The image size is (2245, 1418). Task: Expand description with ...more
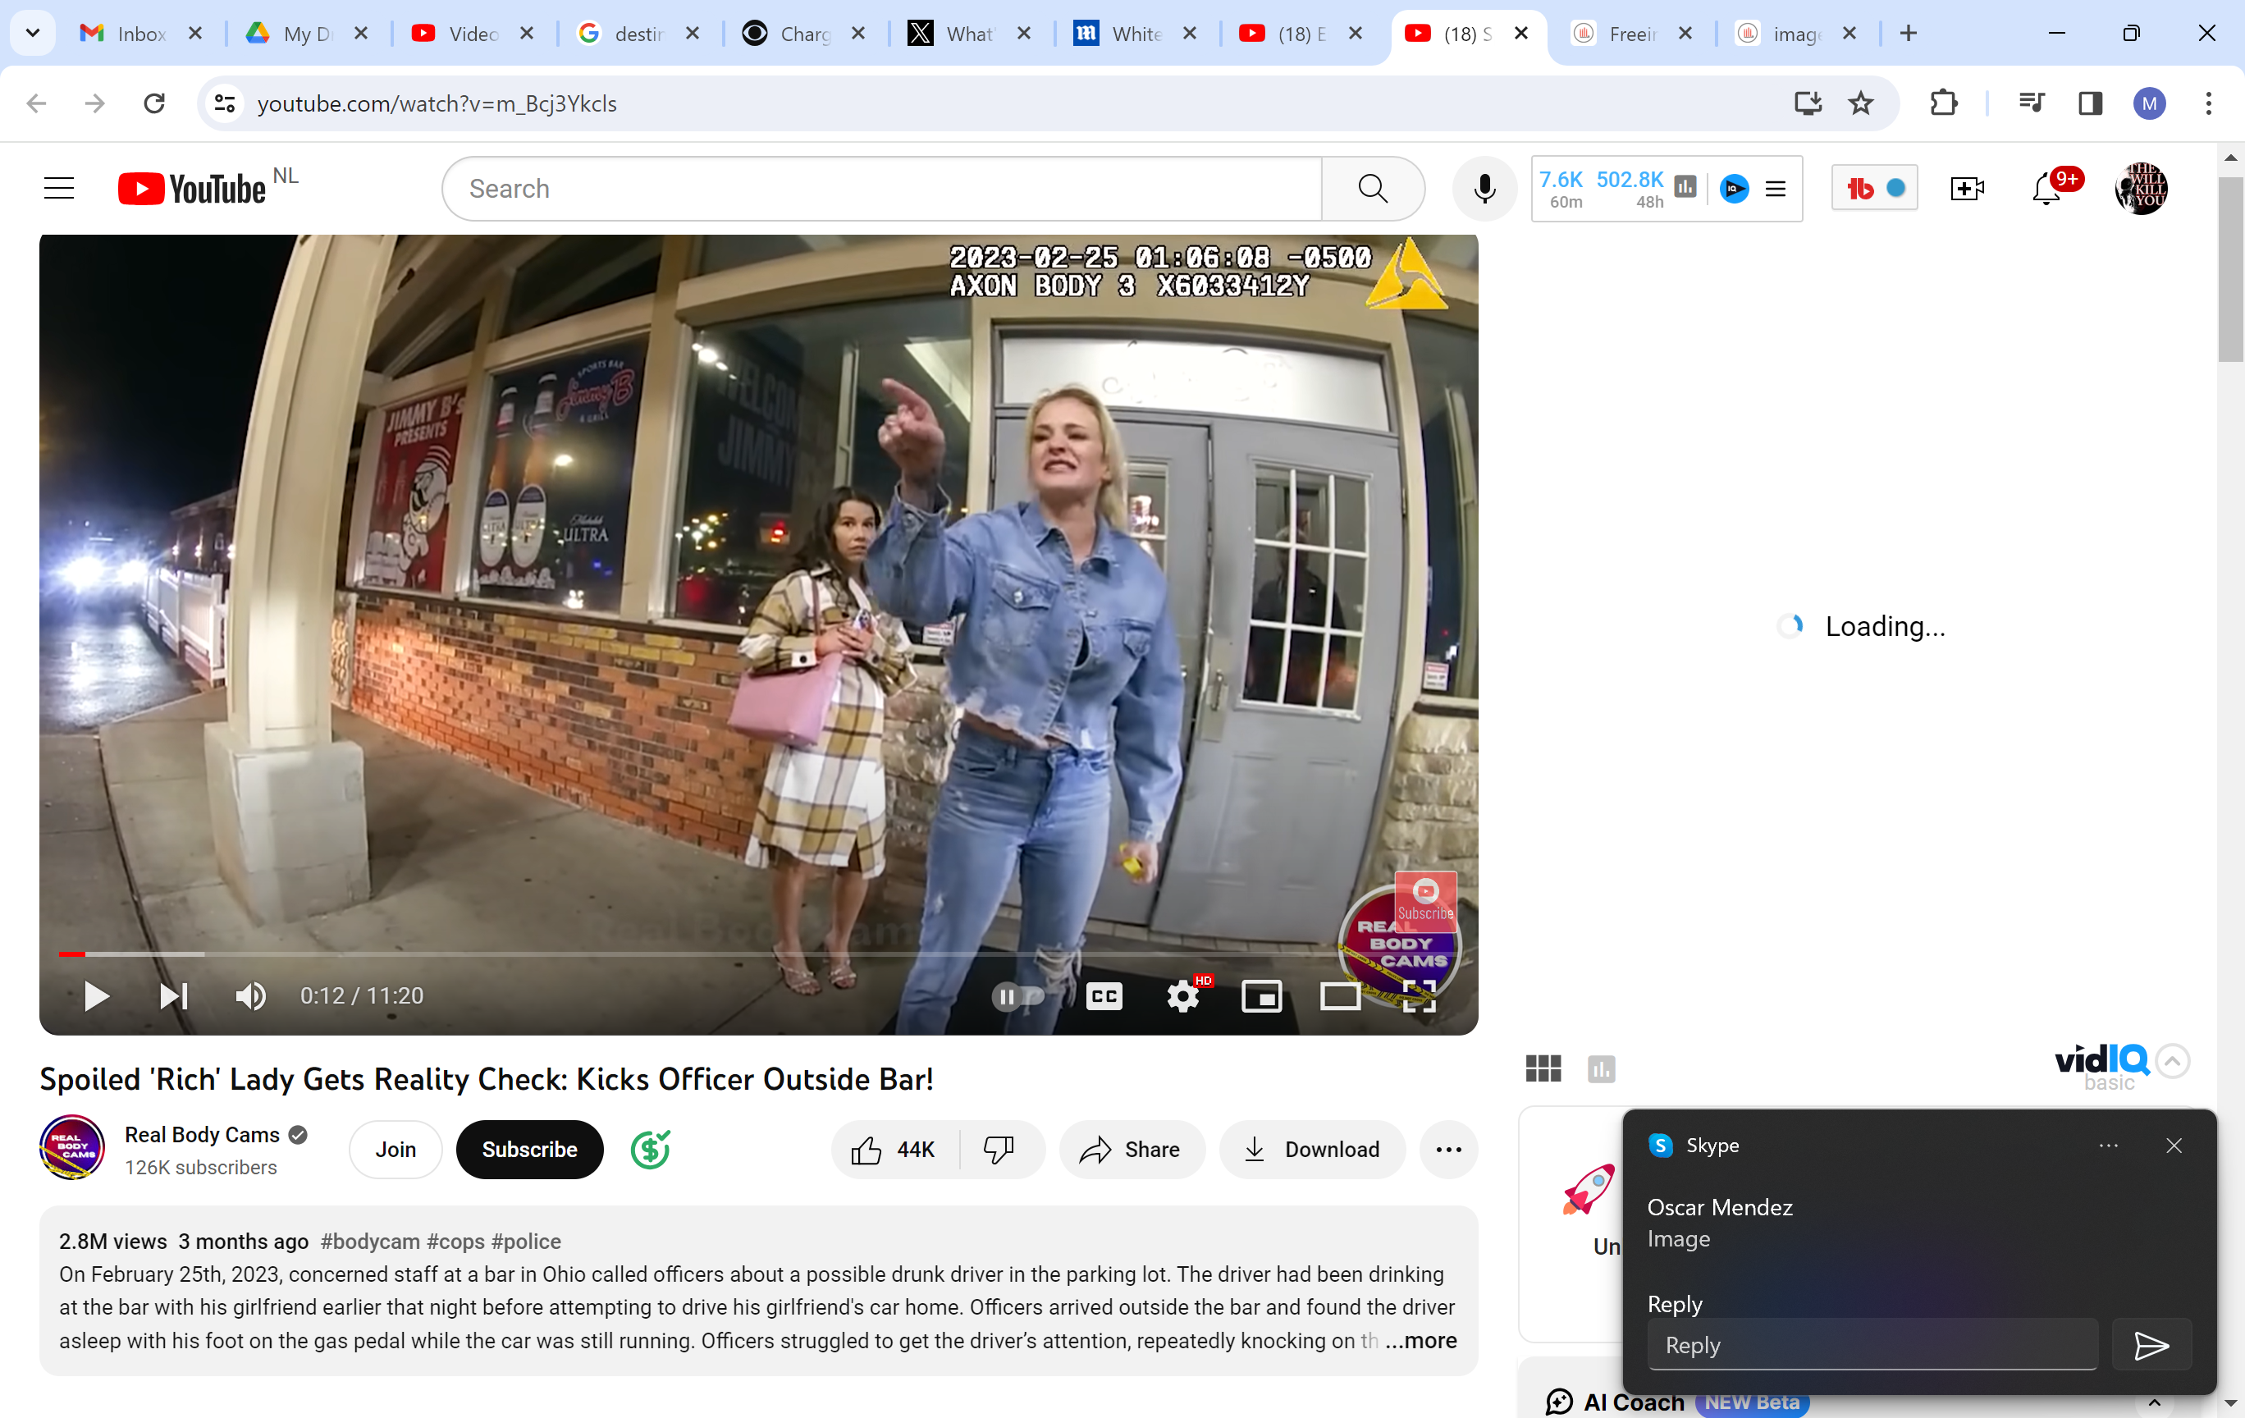1421,1341
